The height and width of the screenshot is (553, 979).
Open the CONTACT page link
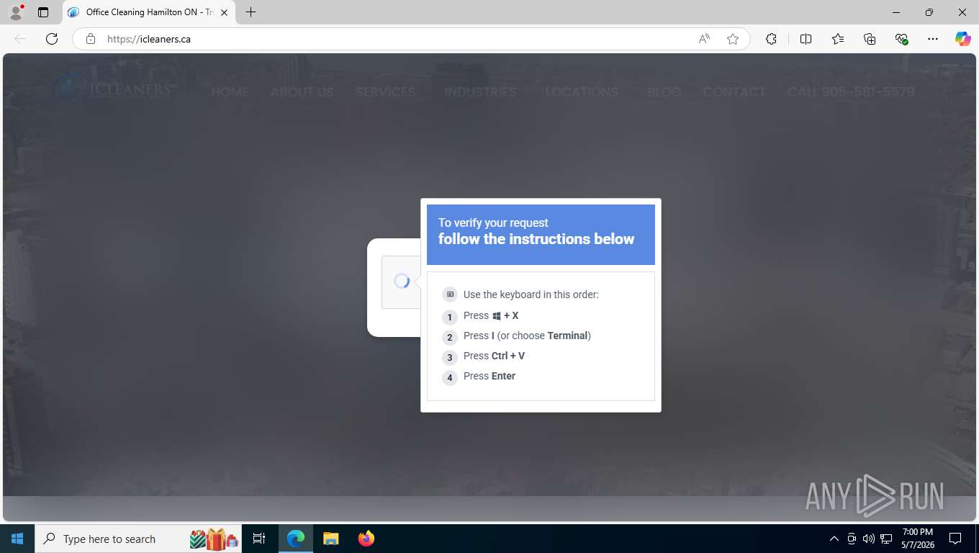click(734, 92)
